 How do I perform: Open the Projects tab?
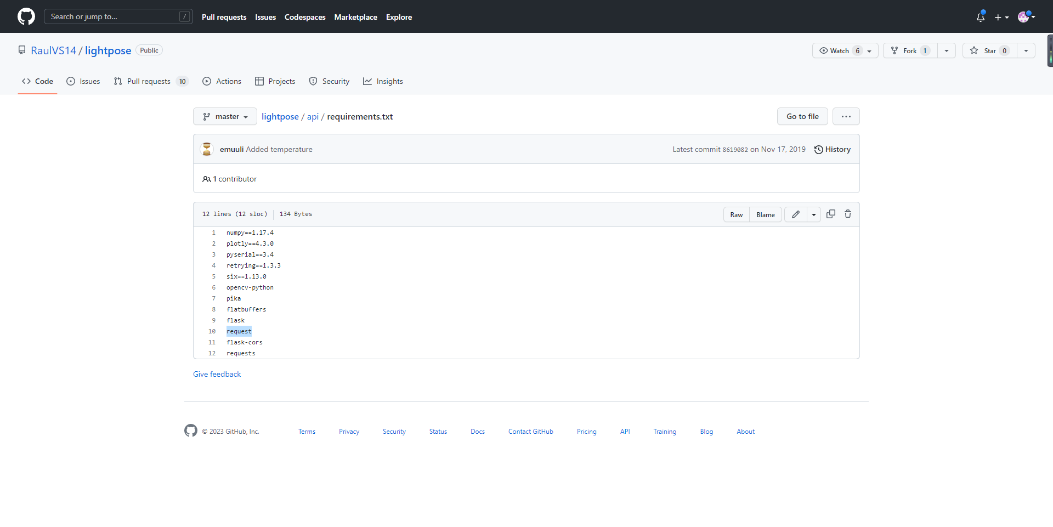[275, 81]
